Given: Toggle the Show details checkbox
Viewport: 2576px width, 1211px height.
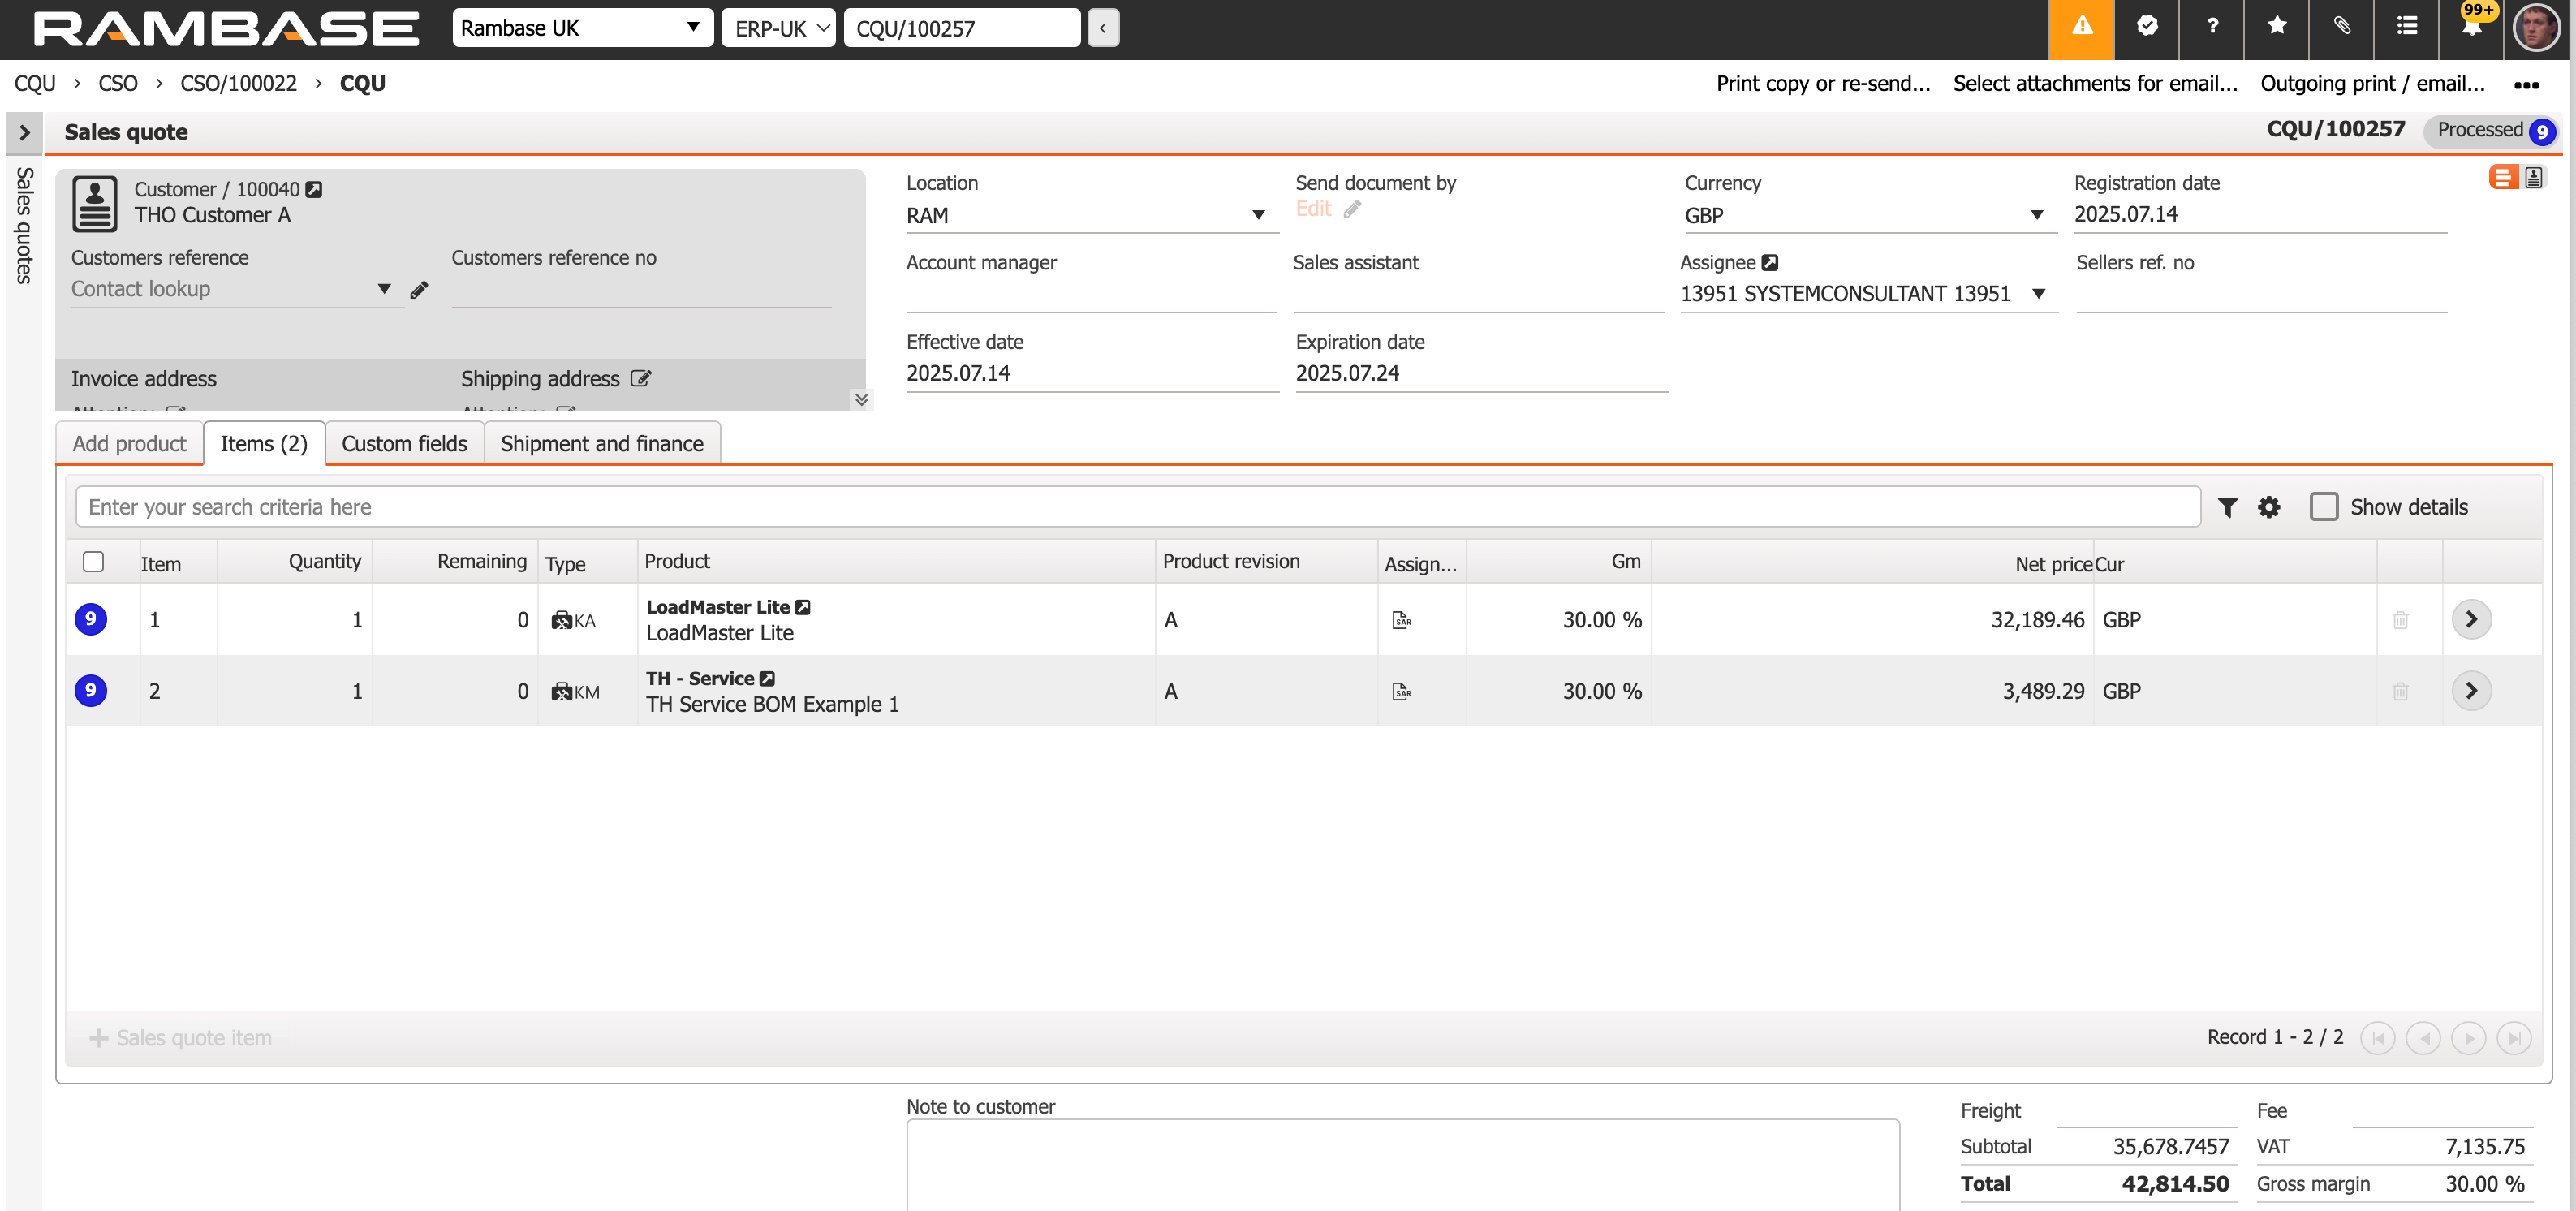Looking at the screenshot, I should tap(2324, 507).
